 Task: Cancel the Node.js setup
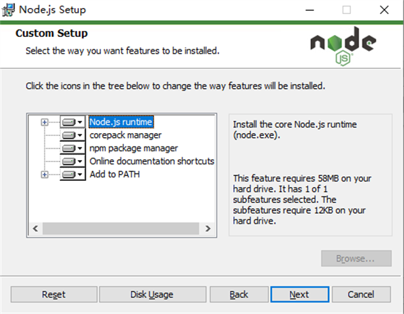point(361,295)
